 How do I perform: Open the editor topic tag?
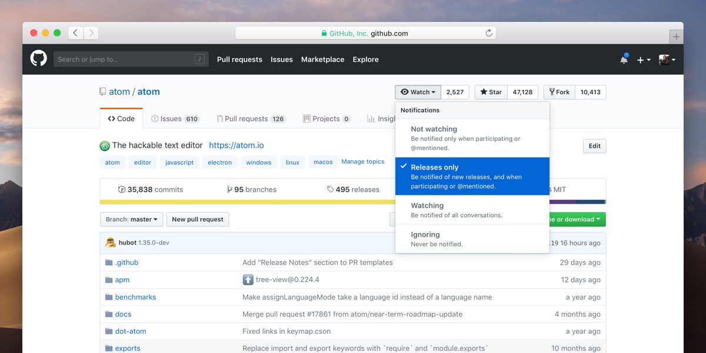tap(142, 162)
